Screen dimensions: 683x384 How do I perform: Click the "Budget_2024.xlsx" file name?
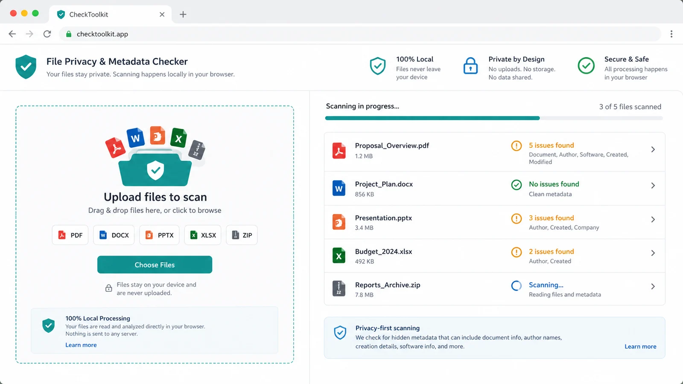point(383,251)
